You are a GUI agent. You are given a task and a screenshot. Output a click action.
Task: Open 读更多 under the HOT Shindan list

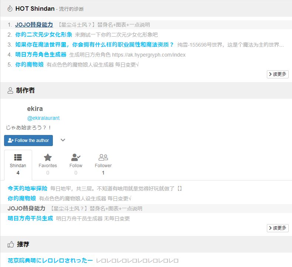coord(278,74)
